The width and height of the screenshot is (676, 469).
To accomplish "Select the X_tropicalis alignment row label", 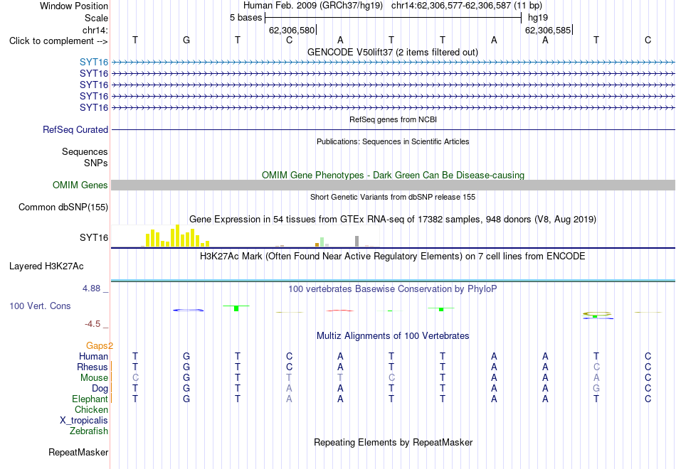I will (84, 421).
